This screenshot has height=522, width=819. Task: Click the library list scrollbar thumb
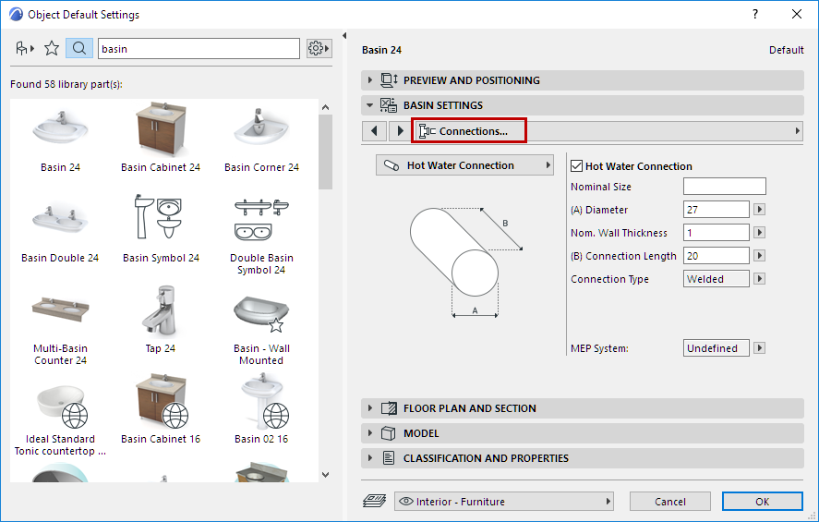(325, 152)
